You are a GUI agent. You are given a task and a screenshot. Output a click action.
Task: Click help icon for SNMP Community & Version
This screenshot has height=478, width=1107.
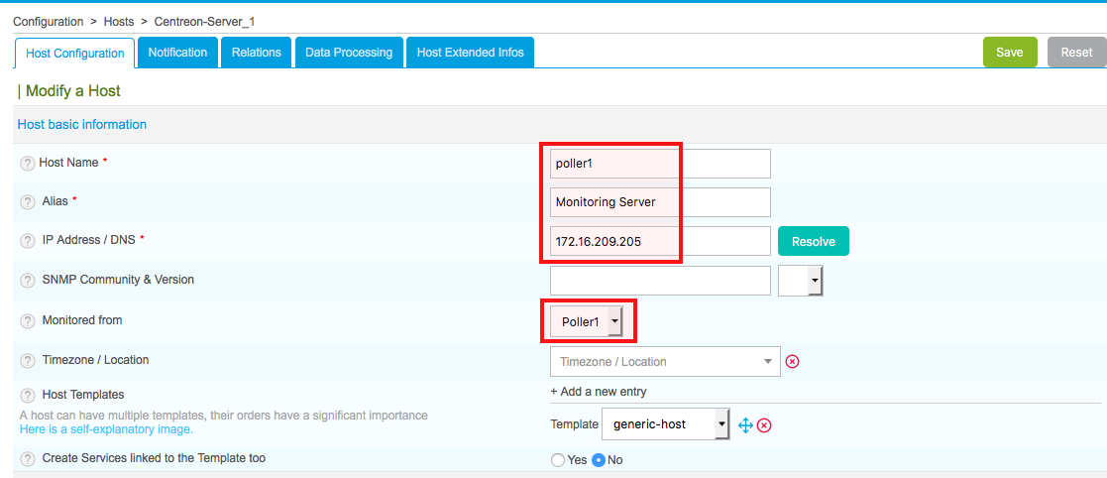point(28,281)
